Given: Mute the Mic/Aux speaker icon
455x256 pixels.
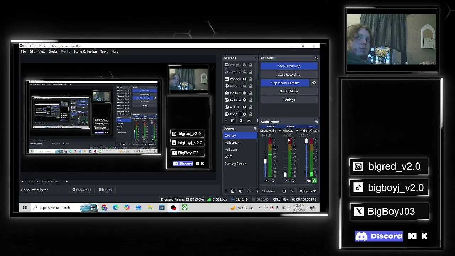Looking at the screenshot, I should pos(288,181).
